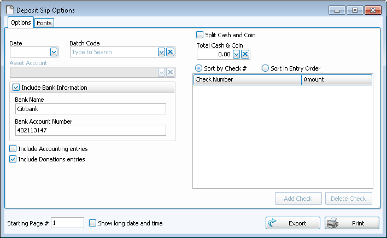Enable Split Cash and Coin checkbox
The width and height of the screenshot is (387, 238).
pos(200,35)
